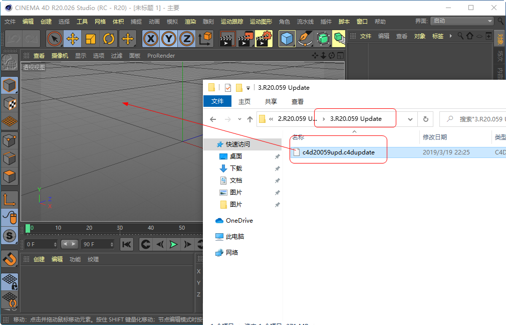Viewport: 506px width, 325px height.
Task: Select the Scale tool
Action: click(x=91, y=39)
